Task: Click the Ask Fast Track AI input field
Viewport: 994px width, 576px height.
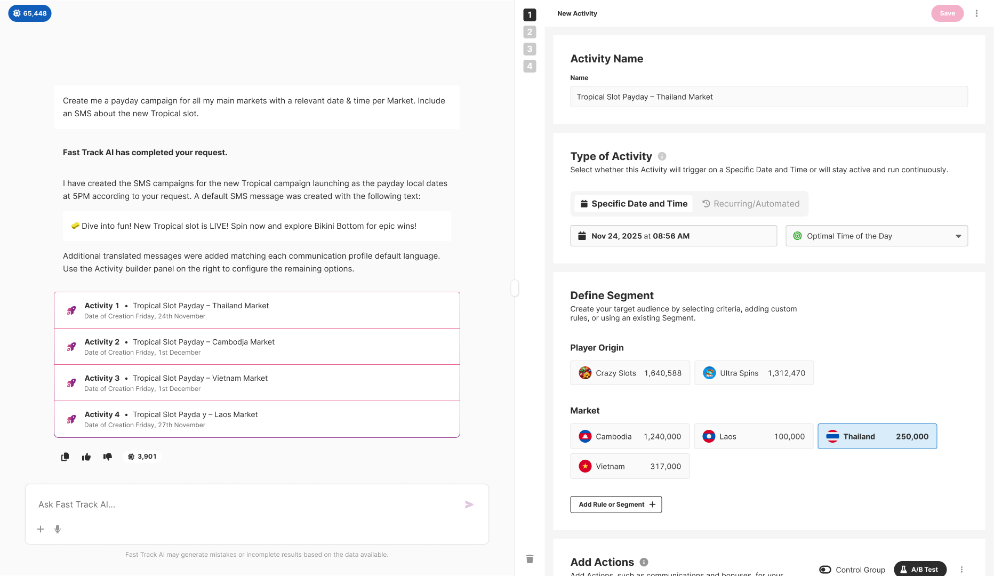Action: pyautogui.click(x=213, y=504)
